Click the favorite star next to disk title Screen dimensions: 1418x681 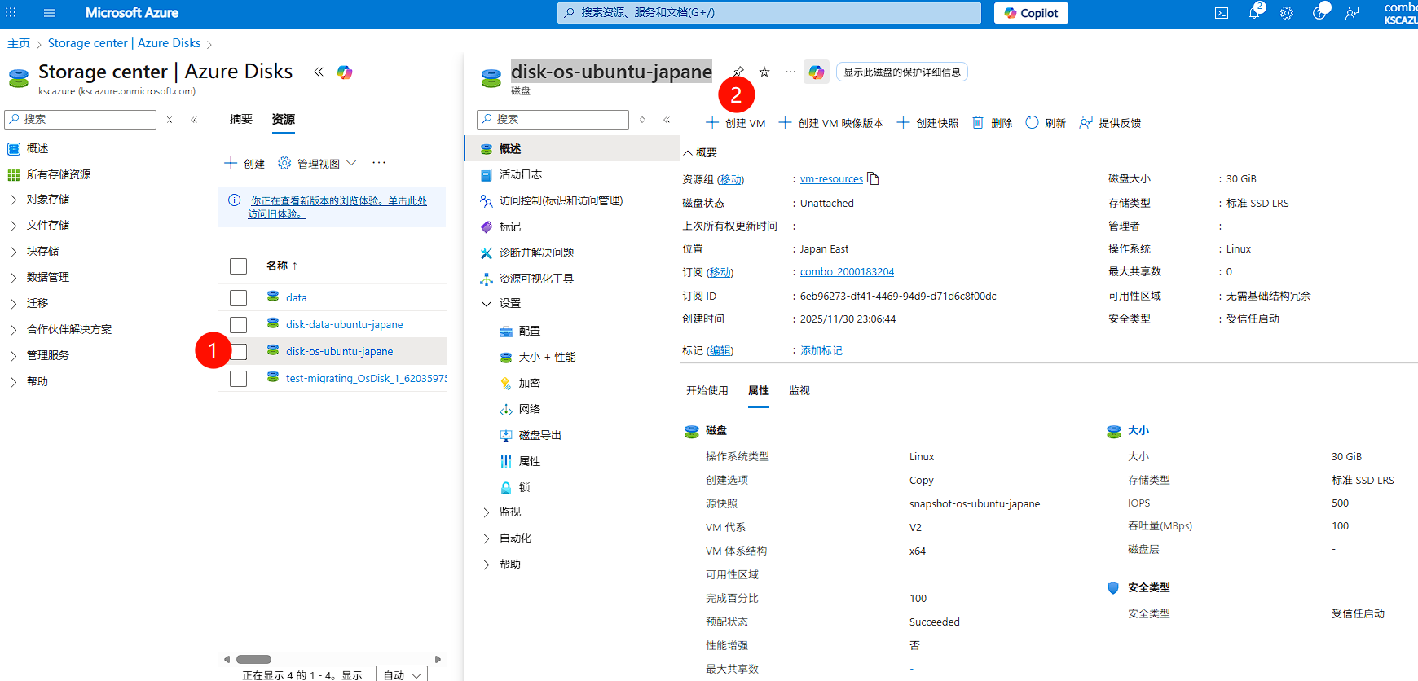[x=764, y=72]
